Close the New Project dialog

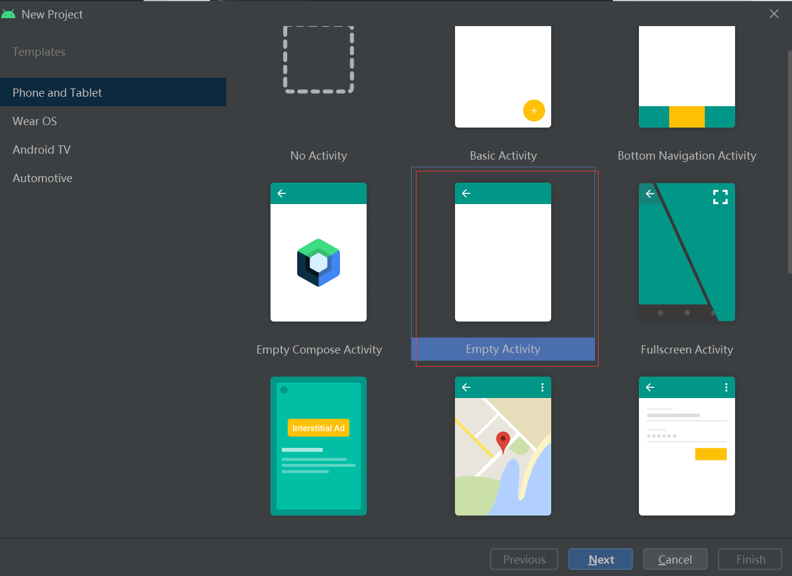pyautogui.click(x=774, y=14)
